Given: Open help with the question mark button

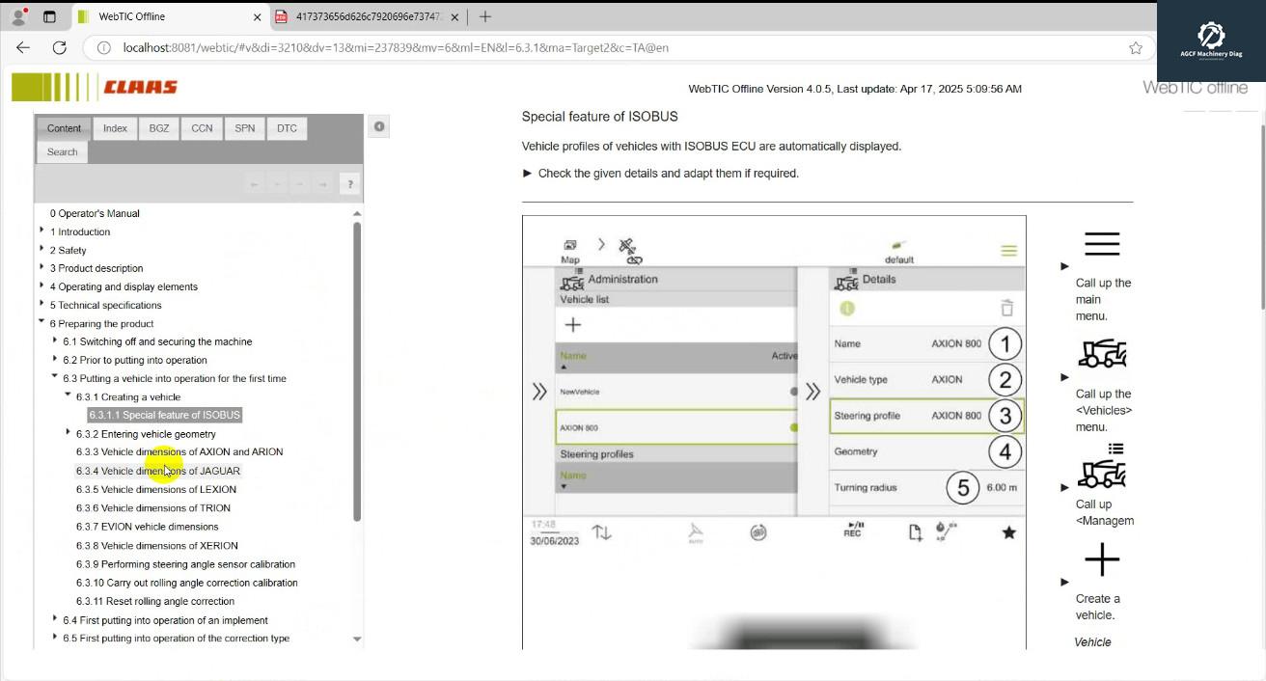Looking at the screenshot, I should click(349, 182).
